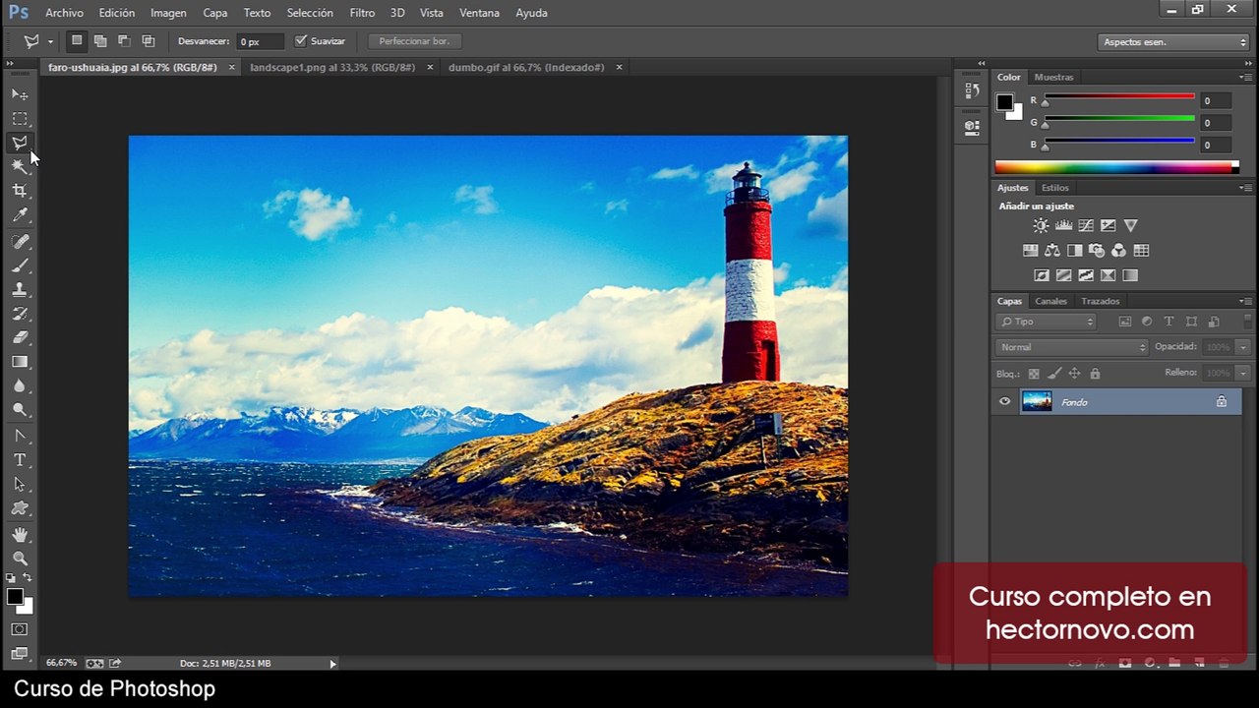Add a Levels adjustment

point(1063,225)
